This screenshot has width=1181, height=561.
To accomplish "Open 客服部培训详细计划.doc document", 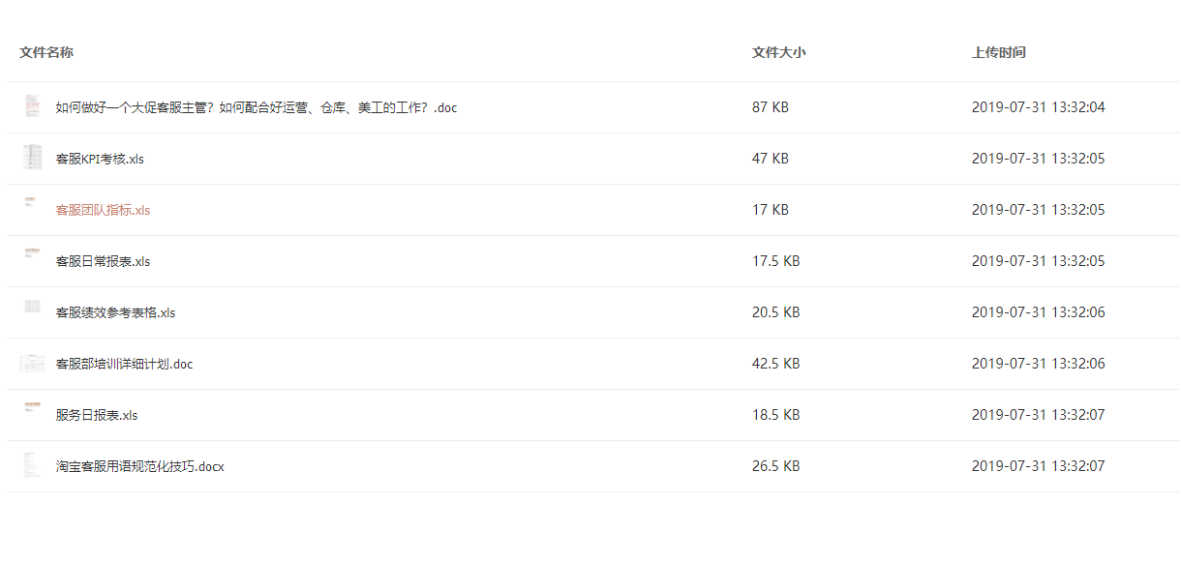I will point(124,364).
